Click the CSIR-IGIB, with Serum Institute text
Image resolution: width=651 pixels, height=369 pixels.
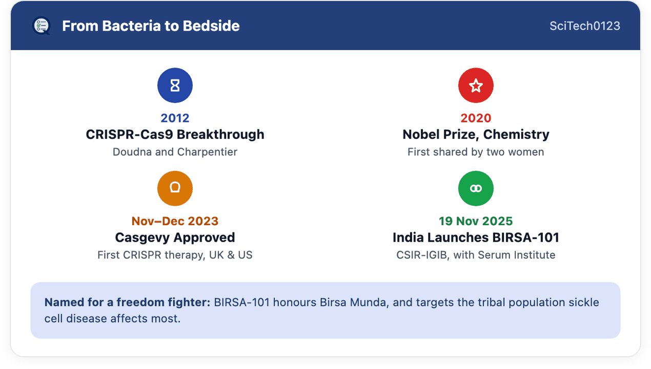476,255
